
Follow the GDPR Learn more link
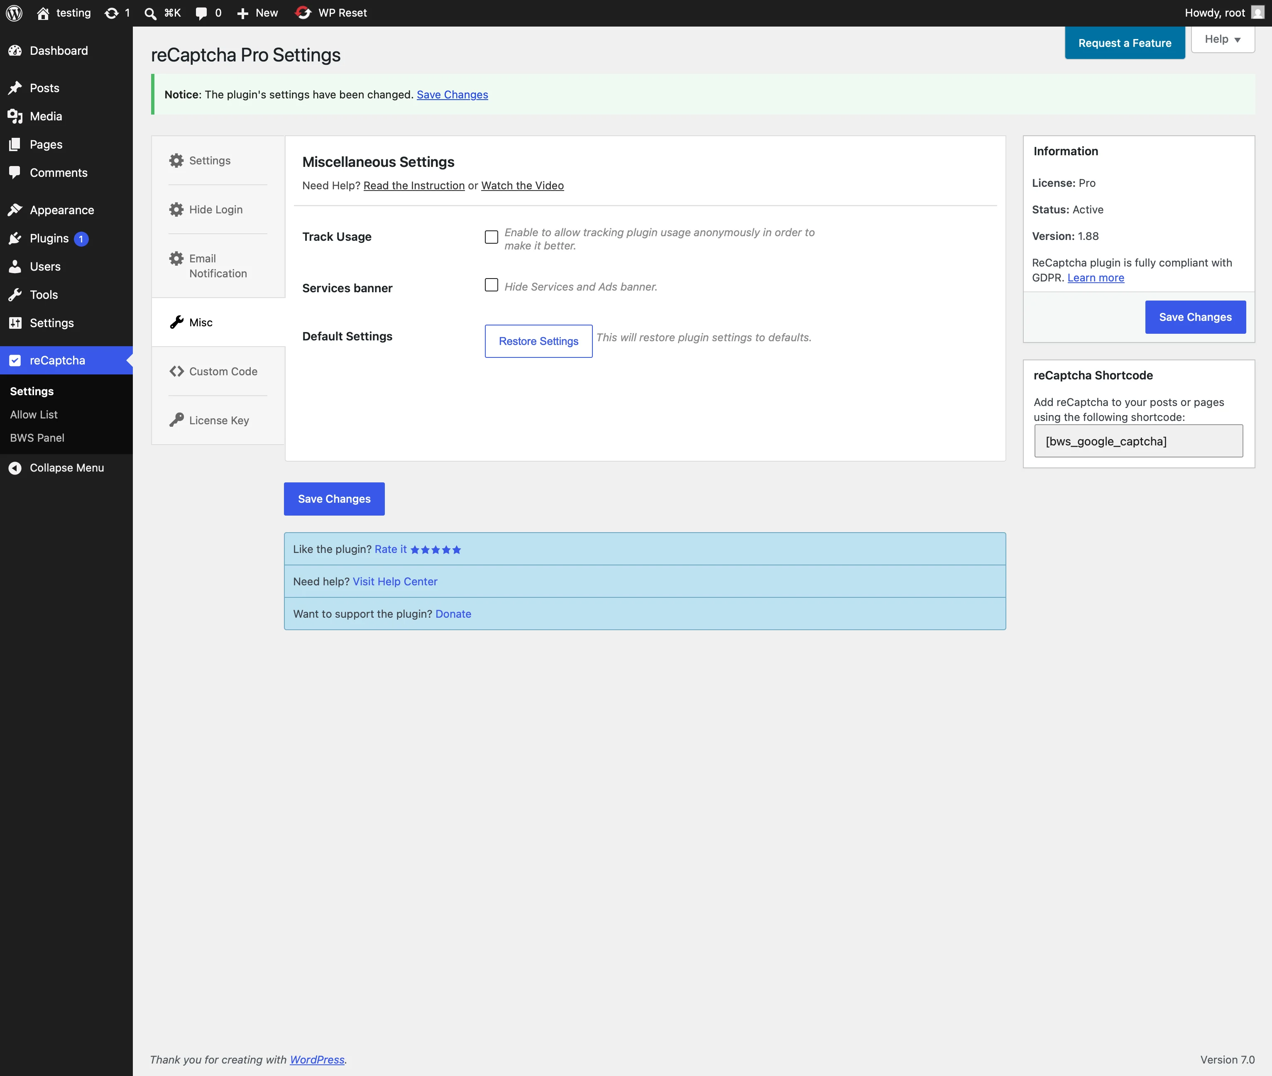(x=1095, y=278)
